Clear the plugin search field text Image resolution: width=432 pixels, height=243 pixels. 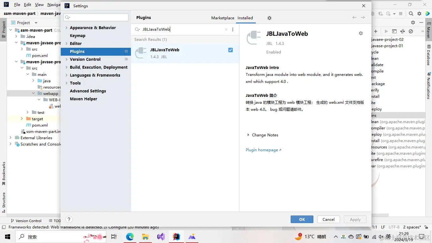226,29
